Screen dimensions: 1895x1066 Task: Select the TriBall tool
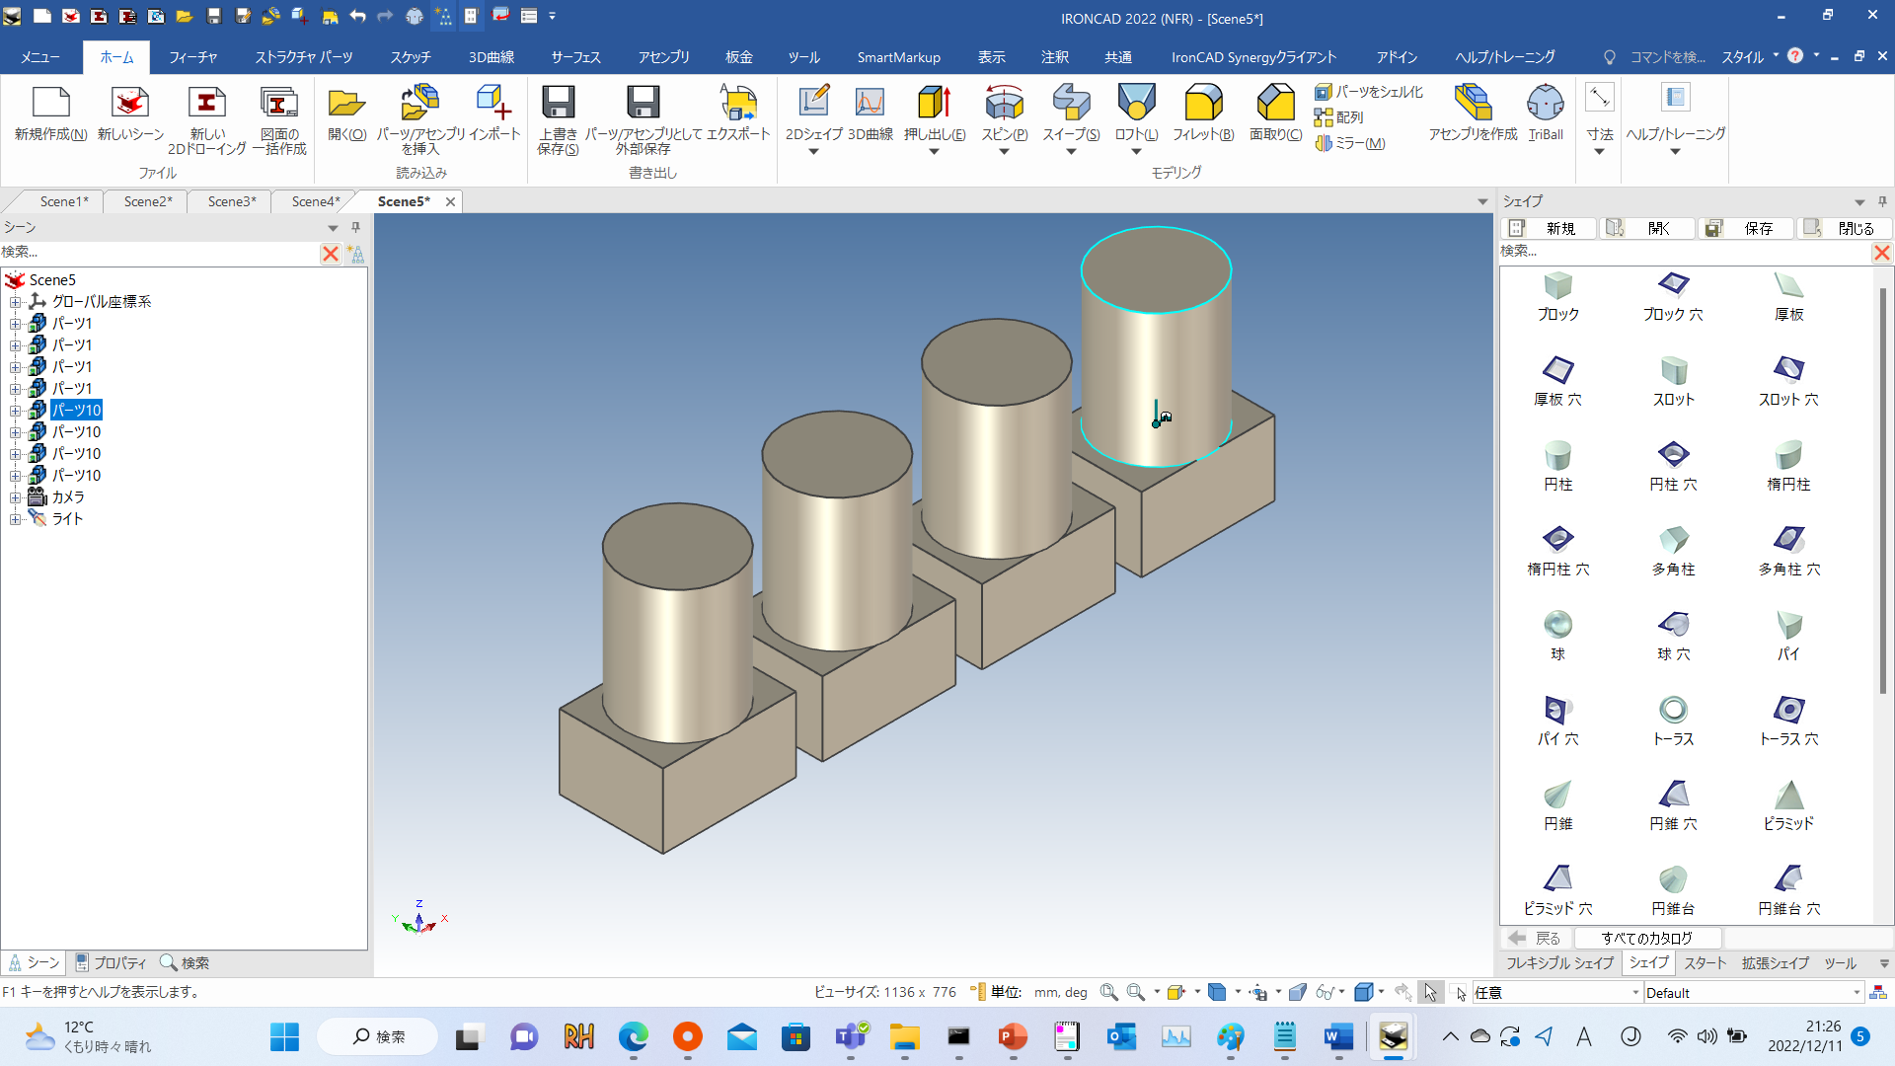tap(1544, 109)
